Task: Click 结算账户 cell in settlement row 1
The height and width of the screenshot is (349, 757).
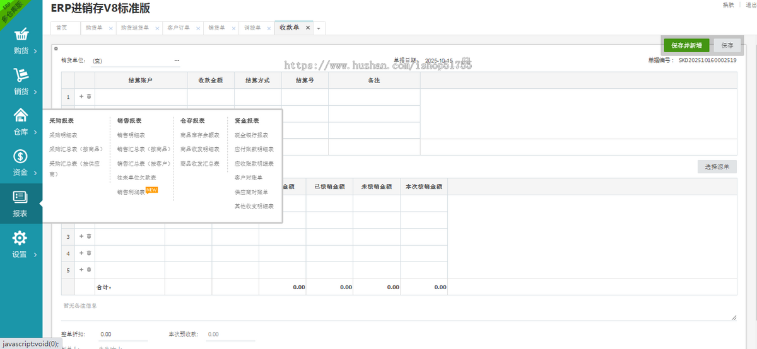Action: tap(141, 96)
